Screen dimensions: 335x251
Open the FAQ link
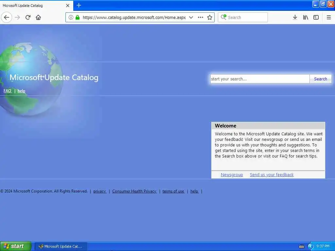[8, 91]
